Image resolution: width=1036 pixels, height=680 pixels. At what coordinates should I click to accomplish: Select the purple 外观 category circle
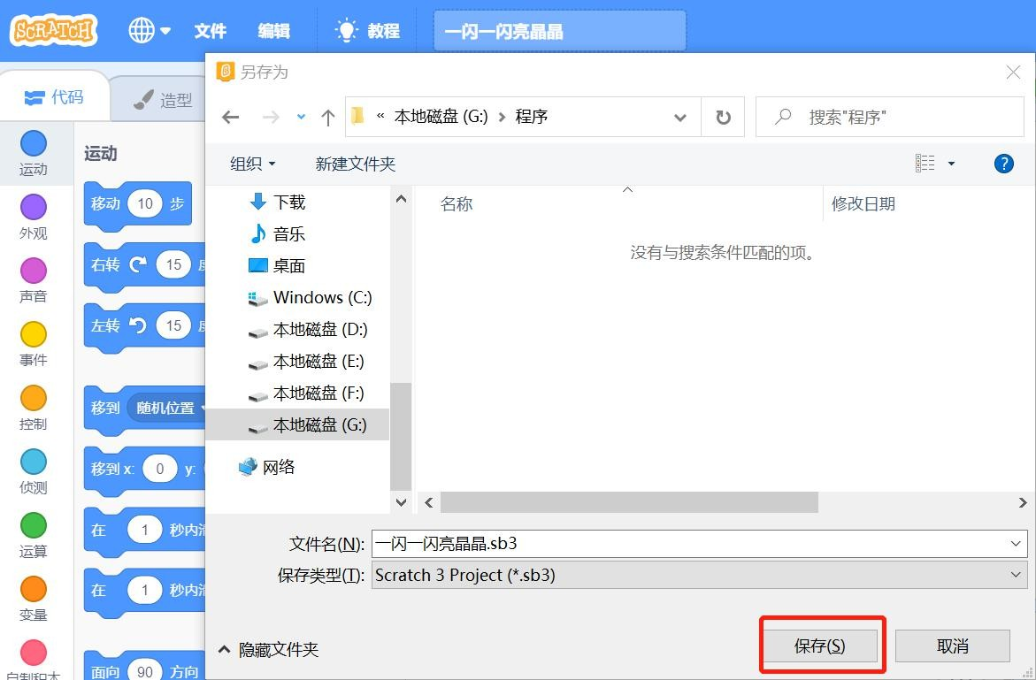point(33,207)
